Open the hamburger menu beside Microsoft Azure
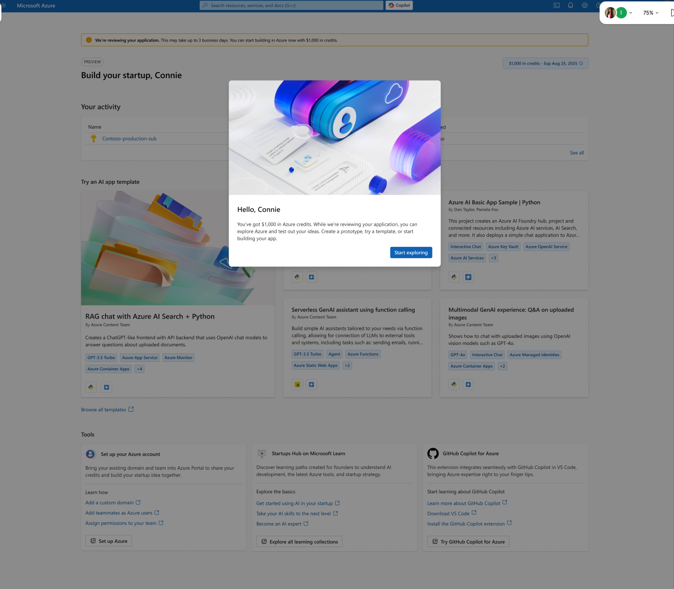 (x=3, y=6)
